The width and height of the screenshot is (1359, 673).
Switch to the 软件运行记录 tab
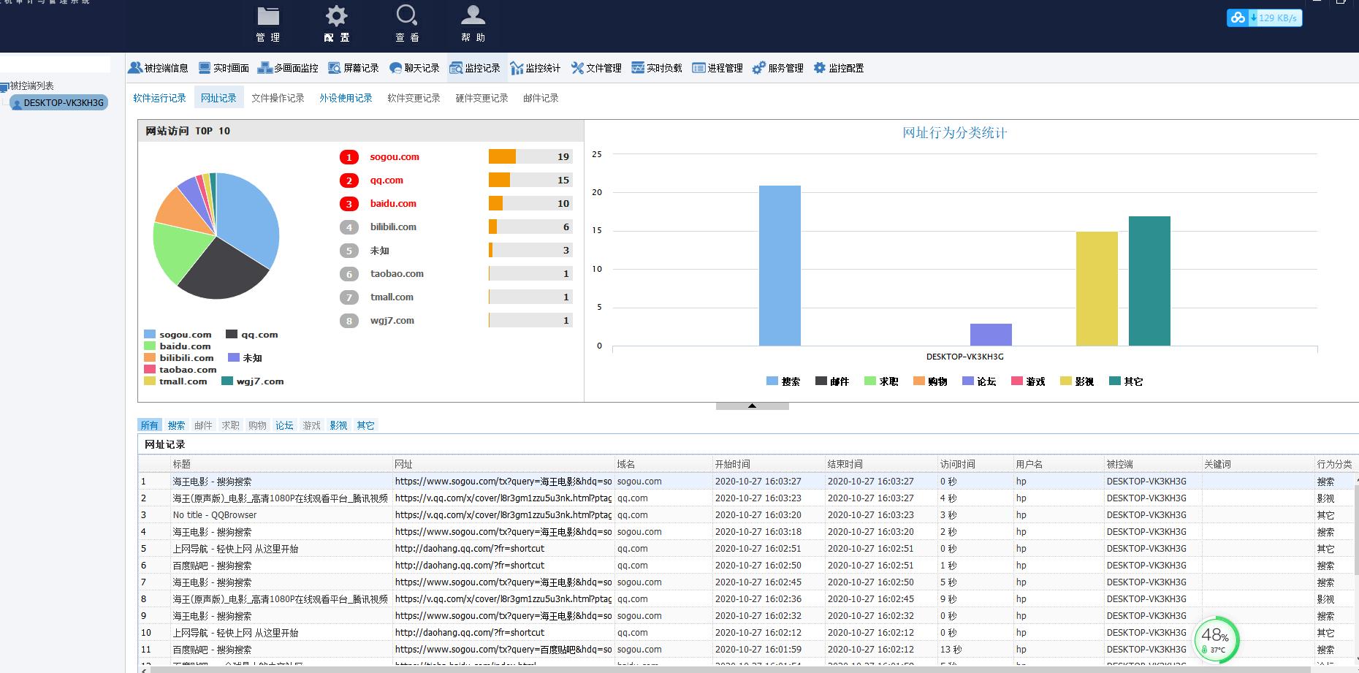coord(159,98)
